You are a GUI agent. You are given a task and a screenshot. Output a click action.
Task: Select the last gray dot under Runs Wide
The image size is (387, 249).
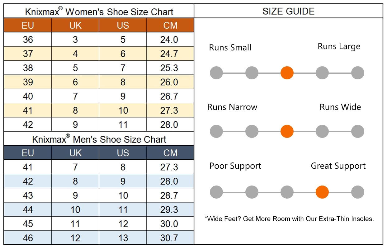point(358,131)
